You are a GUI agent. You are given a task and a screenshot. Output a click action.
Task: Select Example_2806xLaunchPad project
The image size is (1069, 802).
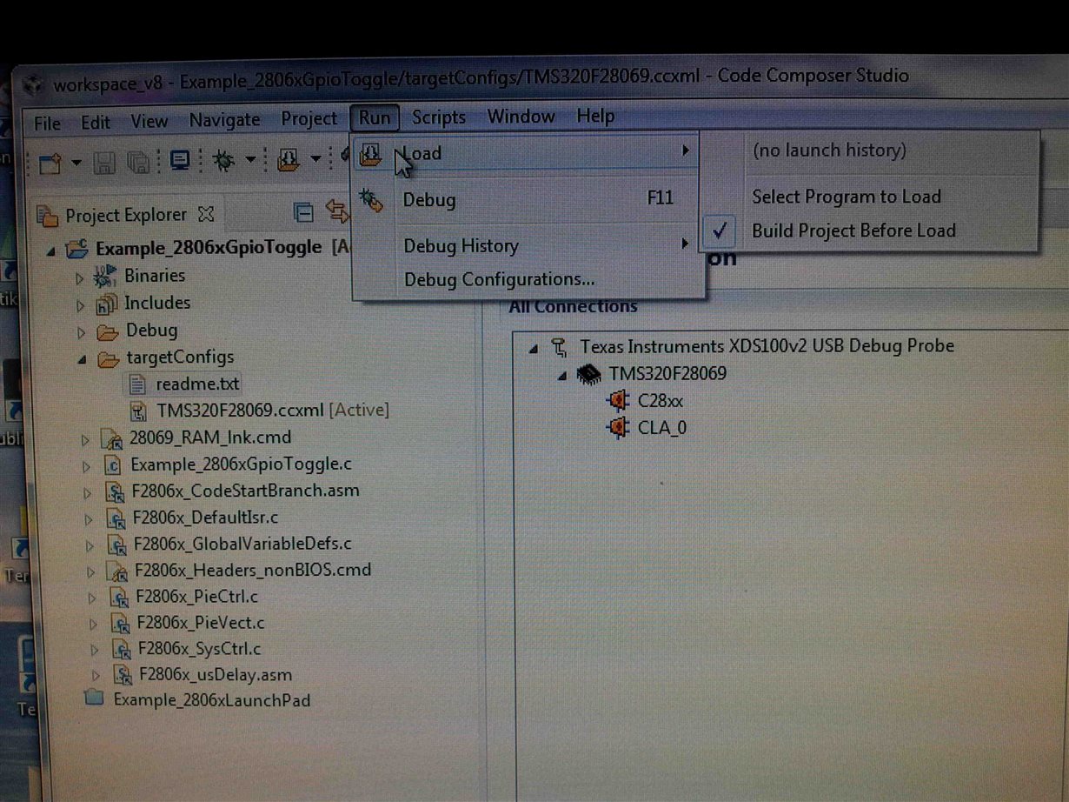click(212, 699)
